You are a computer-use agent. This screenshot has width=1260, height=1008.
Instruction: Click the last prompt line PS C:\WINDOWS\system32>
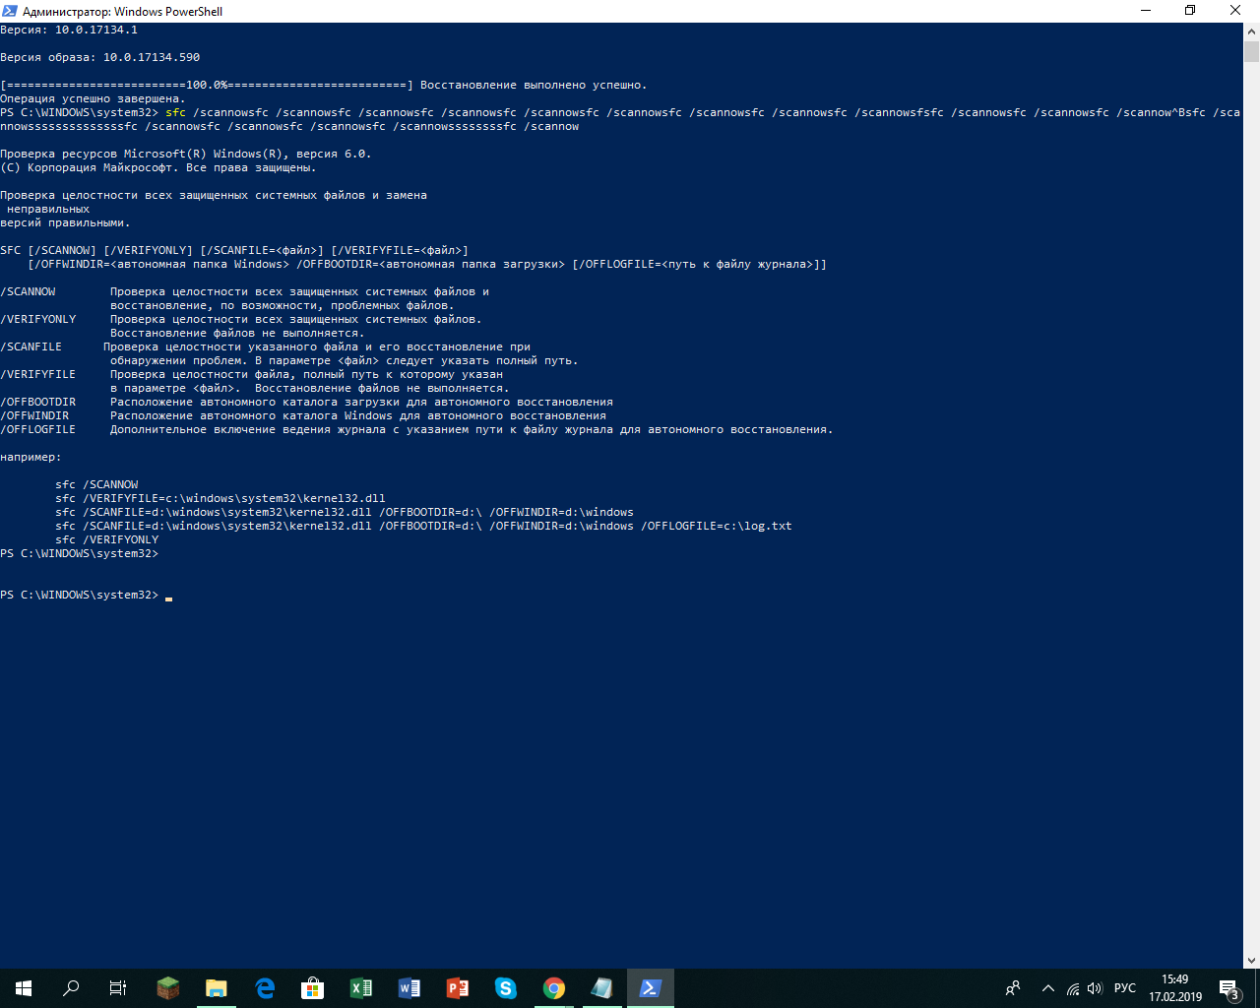pyautogui.click(x=79, y=595)
